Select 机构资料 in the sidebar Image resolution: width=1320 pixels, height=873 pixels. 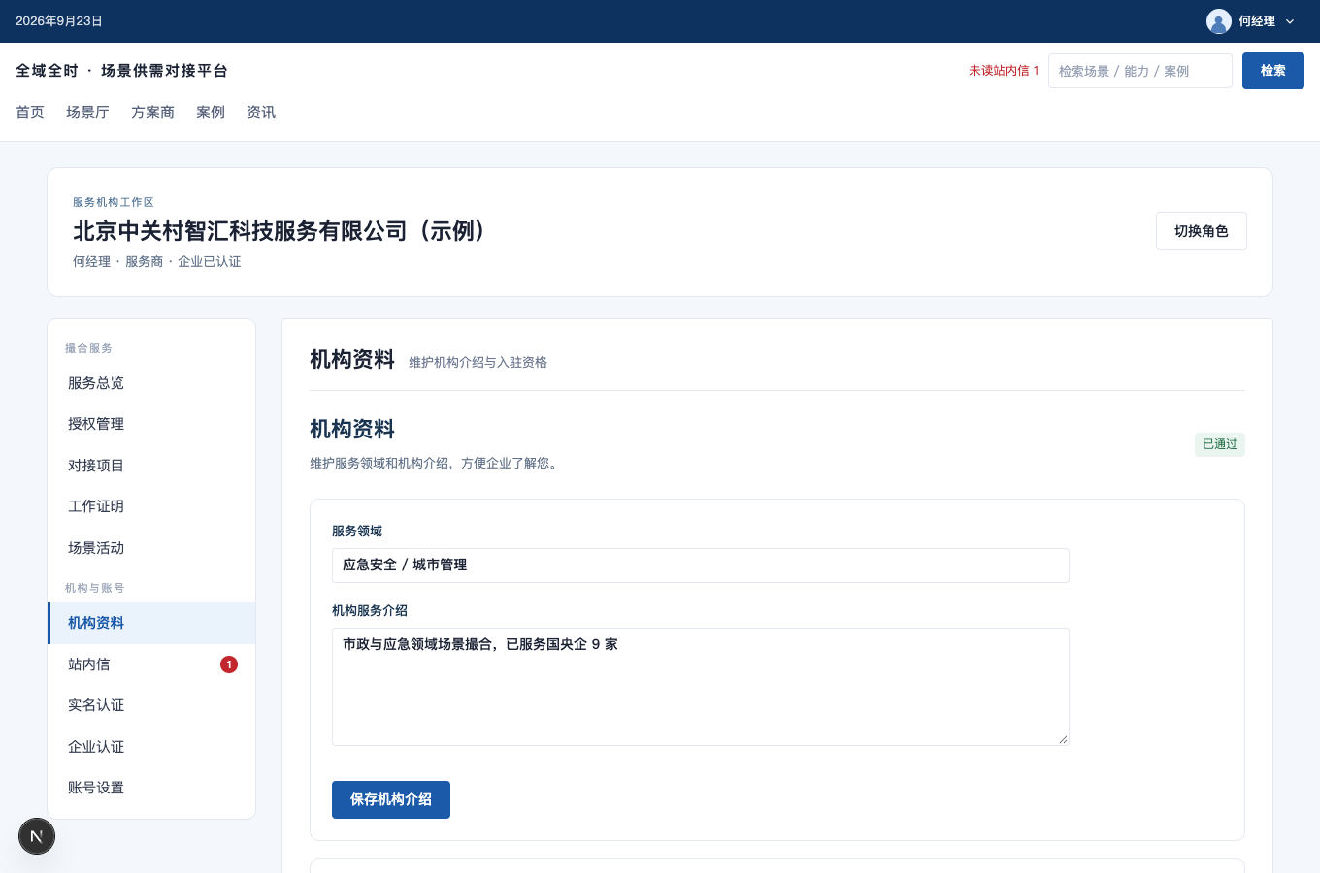coord(151,623)
